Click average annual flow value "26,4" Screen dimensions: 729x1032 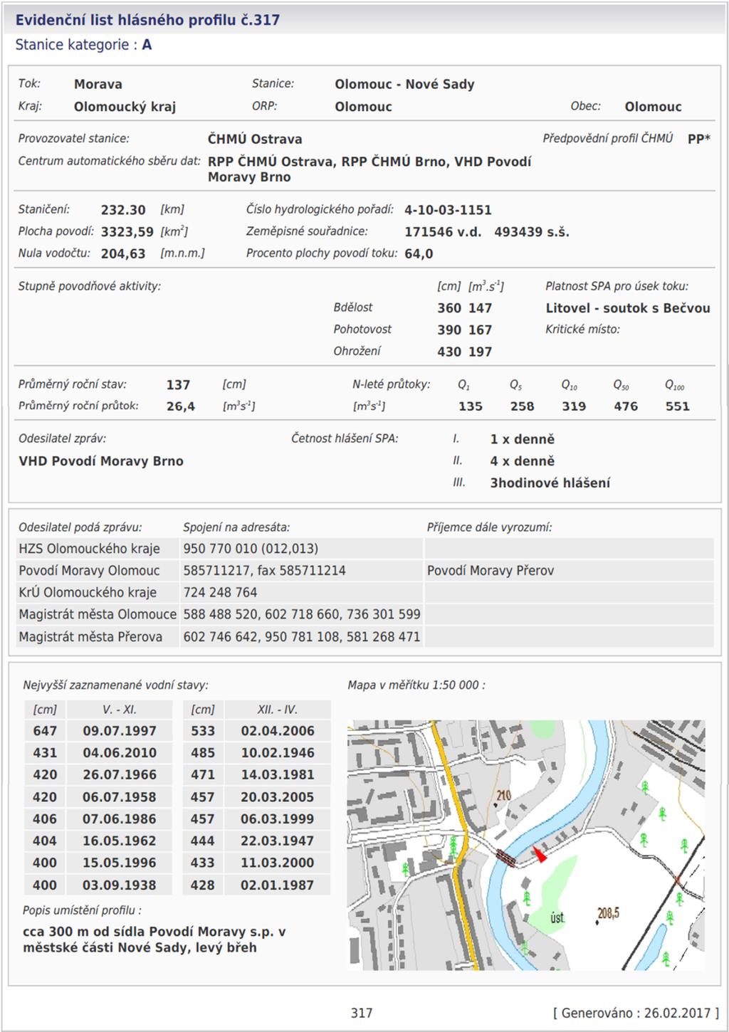pyautogui.click(x=181, y=406)
